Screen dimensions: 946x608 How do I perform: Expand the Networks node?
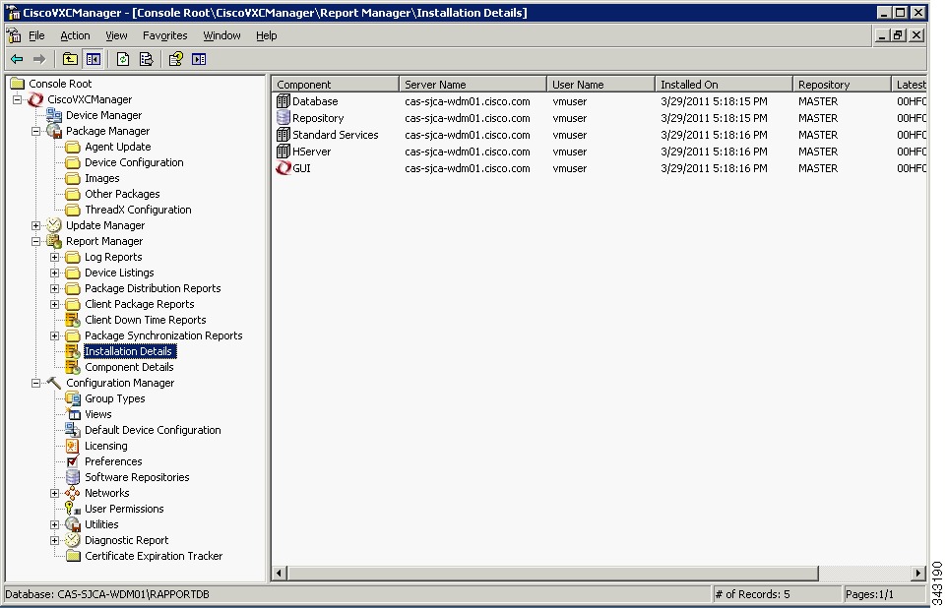click(55, 493)
